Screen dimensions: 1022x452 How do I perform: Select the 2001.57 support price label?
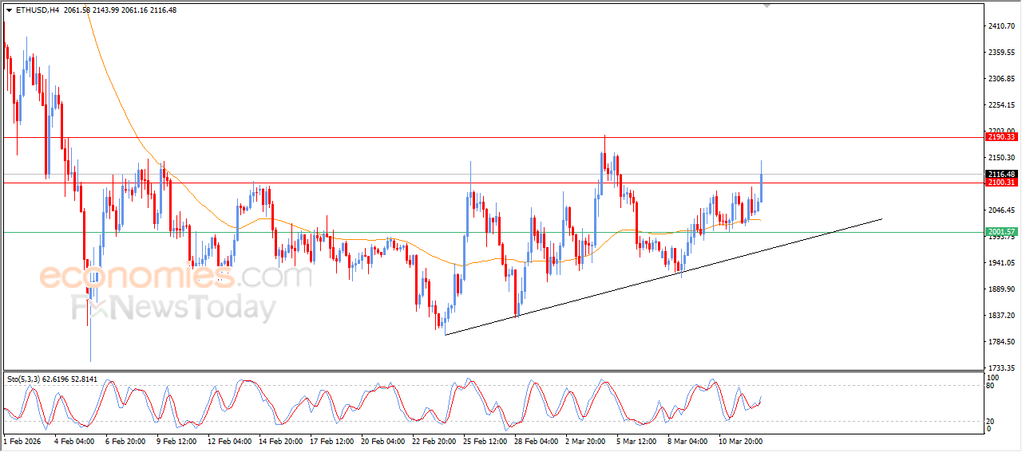click(x=1000, y=232)
